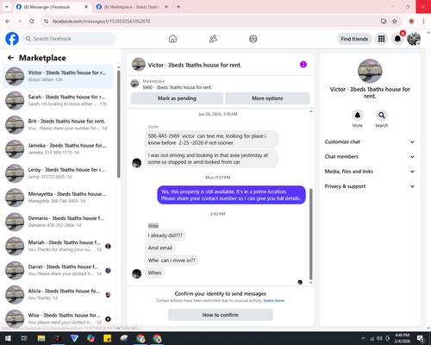Viewport: 431px width, 345px height.
Task: Open Brit conversation in list
Action: pos(58,125)
